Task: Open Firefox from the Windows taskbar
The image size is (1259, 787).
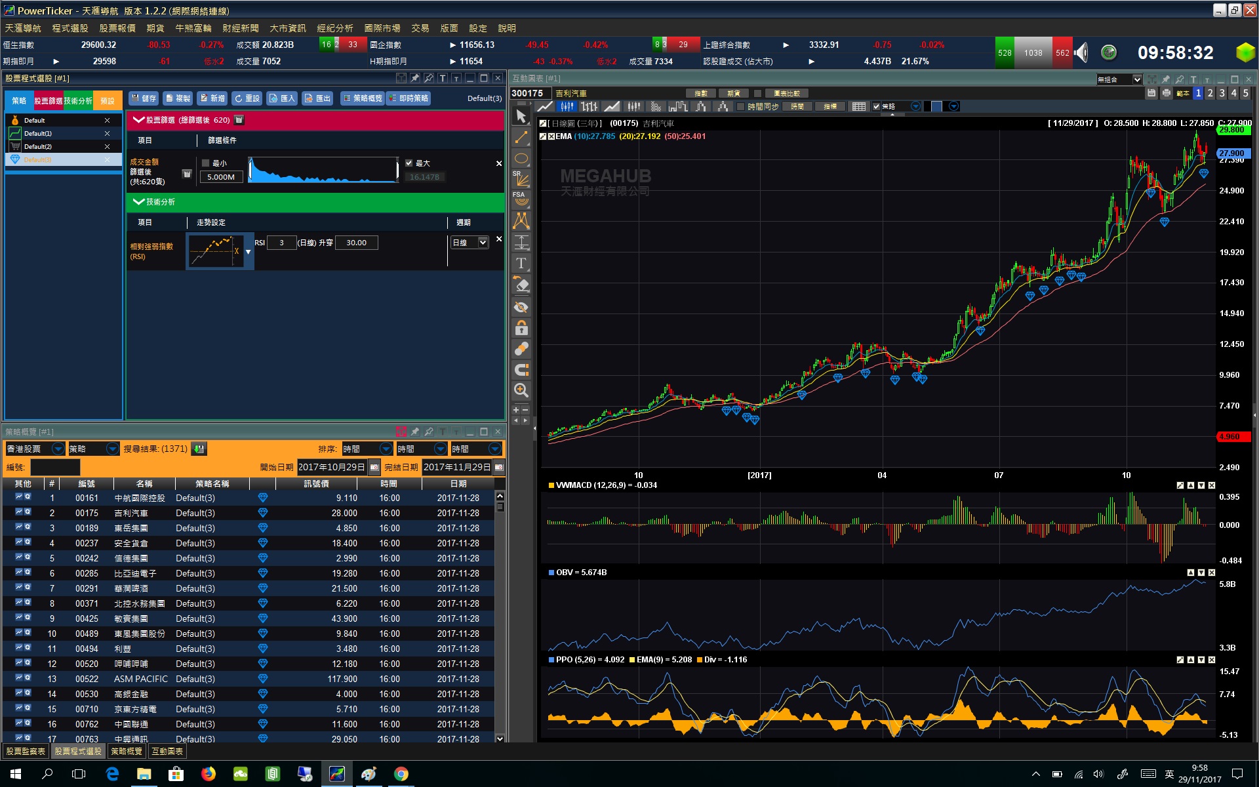Action: pos(209,774)
